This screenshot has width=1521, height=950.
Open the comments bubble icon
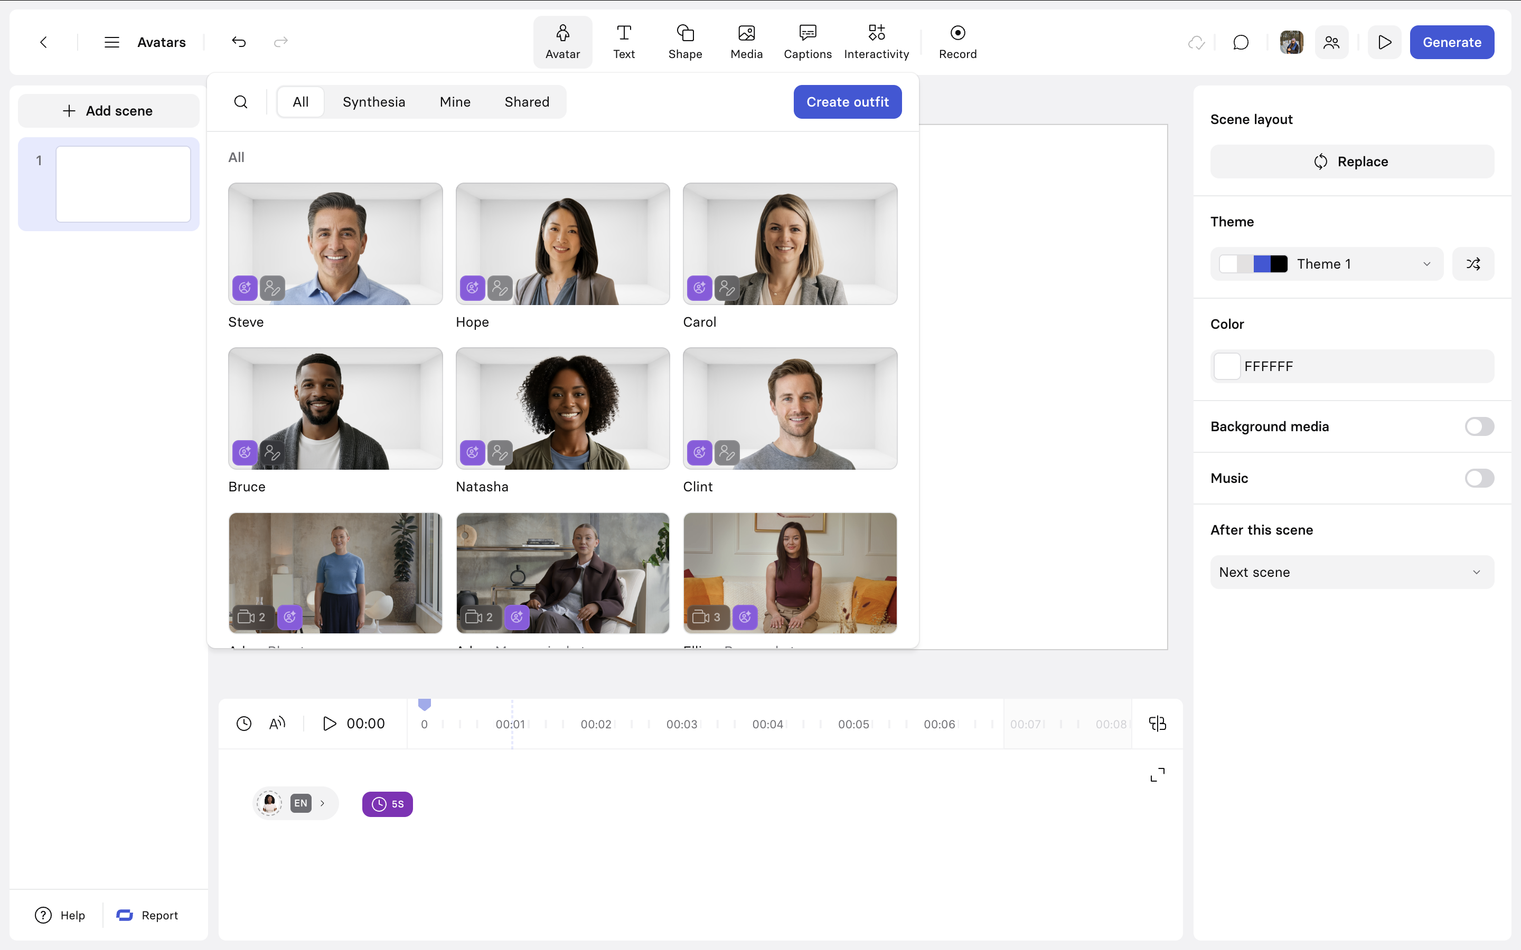coord(1241,42)
